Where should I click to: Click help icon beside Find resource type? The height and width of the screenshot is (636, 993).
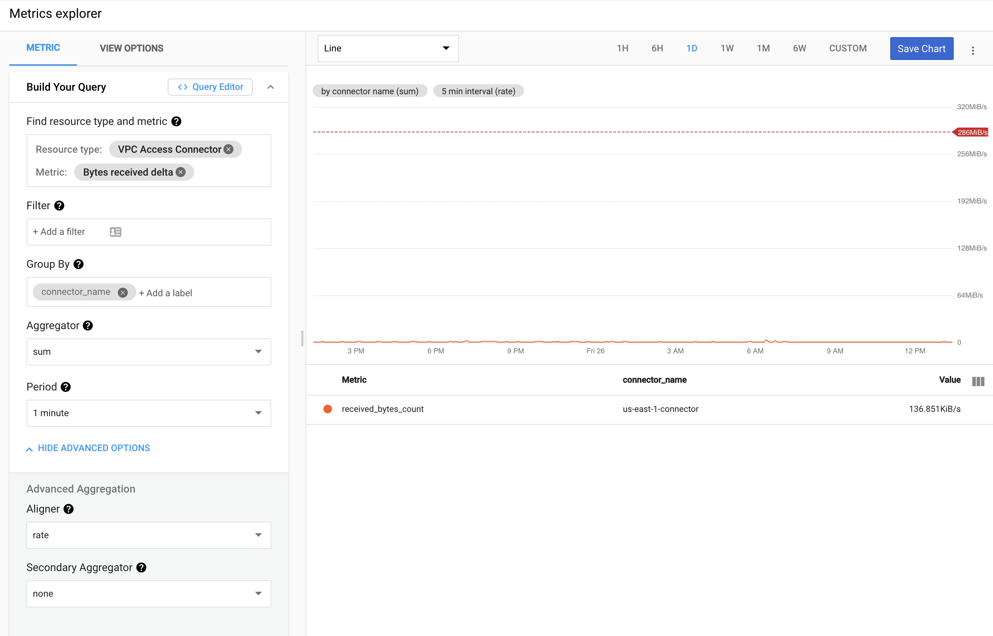[x=176, y=121]
